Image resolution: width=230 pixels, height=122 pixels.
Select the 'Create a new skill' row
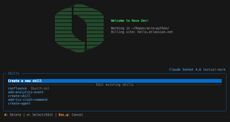[115, 81]
